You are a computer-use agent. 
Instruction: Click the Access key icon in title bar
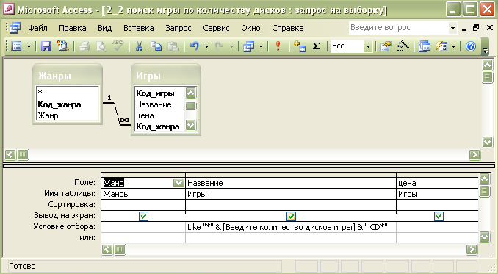click(8, 9)
